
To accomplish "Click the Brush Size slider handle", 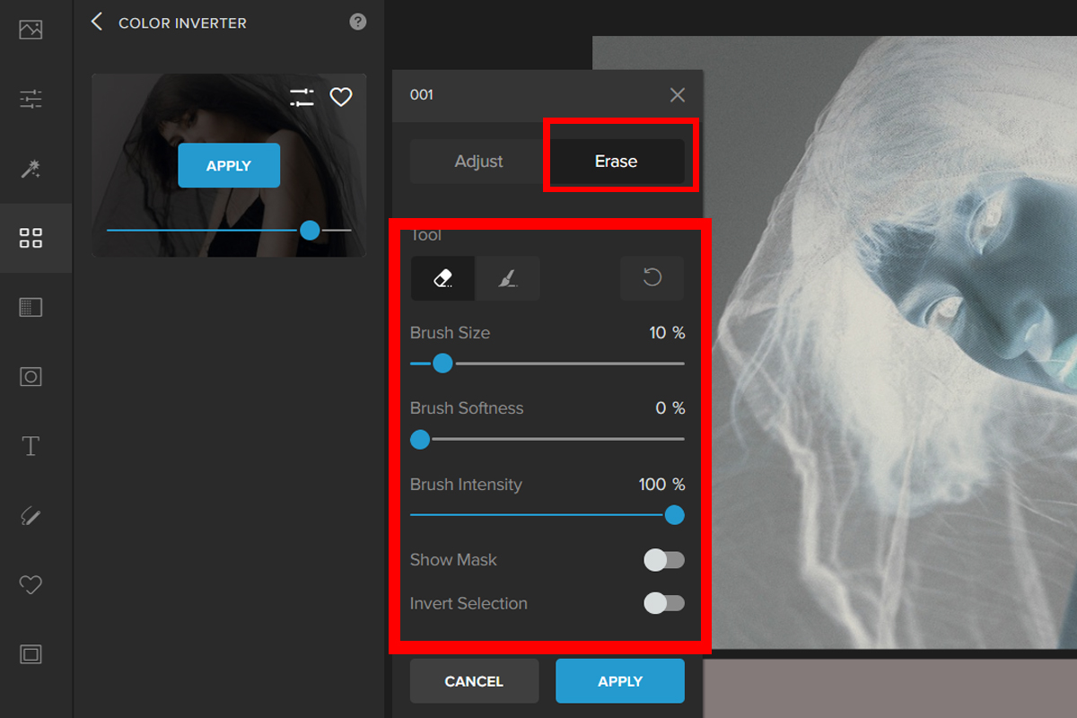I will 442,363.
